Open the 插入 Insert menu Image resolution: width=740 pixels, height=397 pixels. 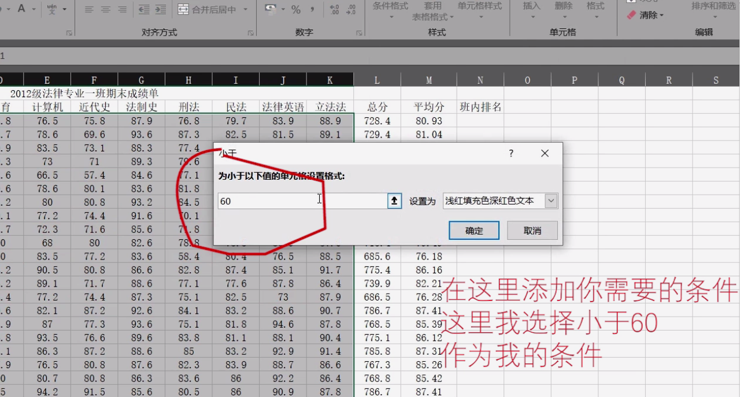[x=531, y=10]
